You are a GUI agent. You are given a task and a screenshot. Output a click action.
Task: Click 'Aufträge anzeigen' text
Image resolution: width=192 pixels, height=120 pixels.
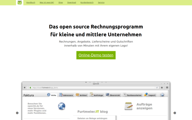click(x=145, y=106)
